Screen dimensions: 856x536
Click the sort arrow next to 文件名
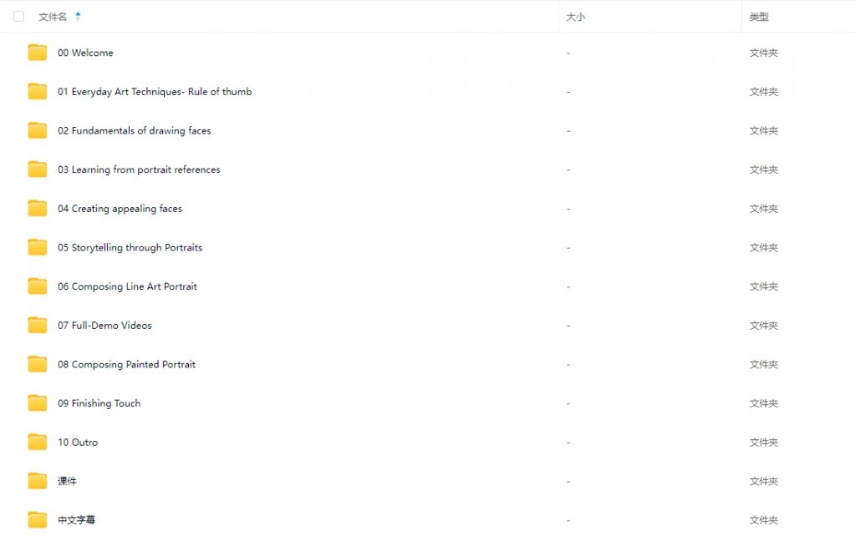pyautogui.click(x=78, y=17)
